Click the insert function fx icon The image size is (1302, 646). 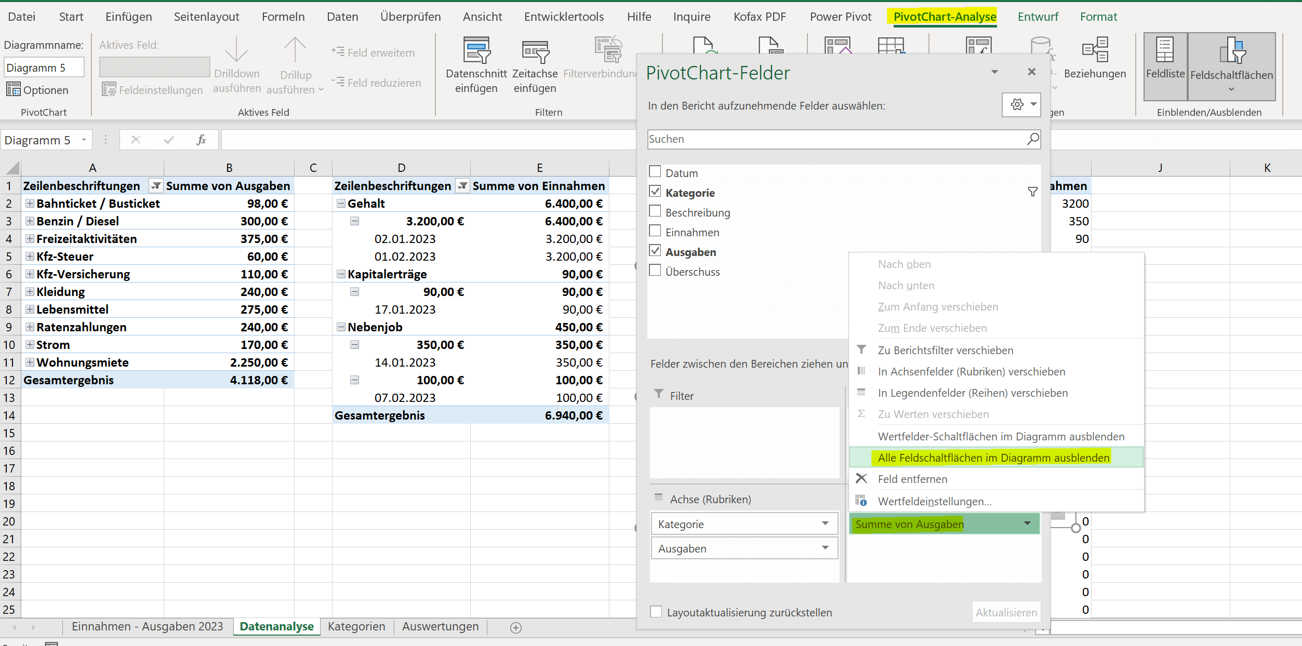(201, 140)
